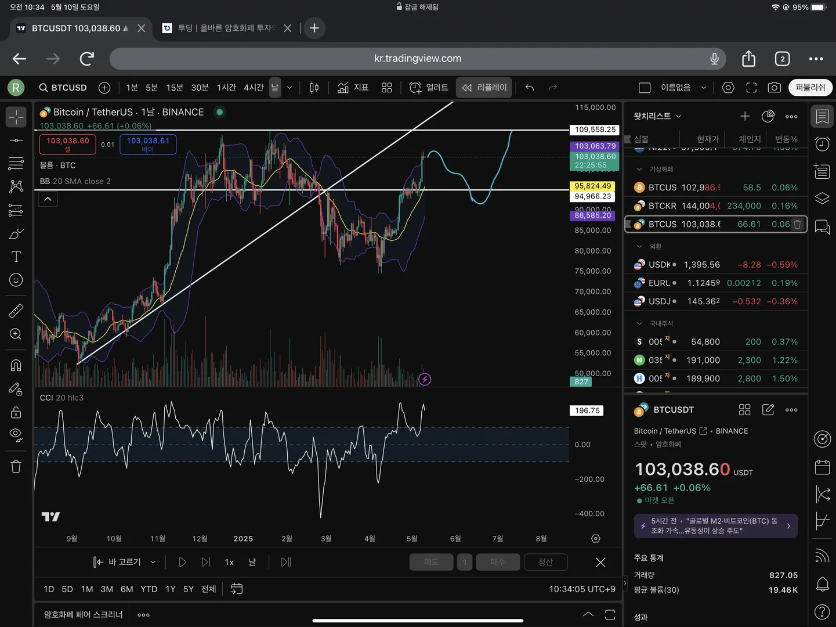
Task: Change the 1x replay speed
Action: (x=229, y=562)
